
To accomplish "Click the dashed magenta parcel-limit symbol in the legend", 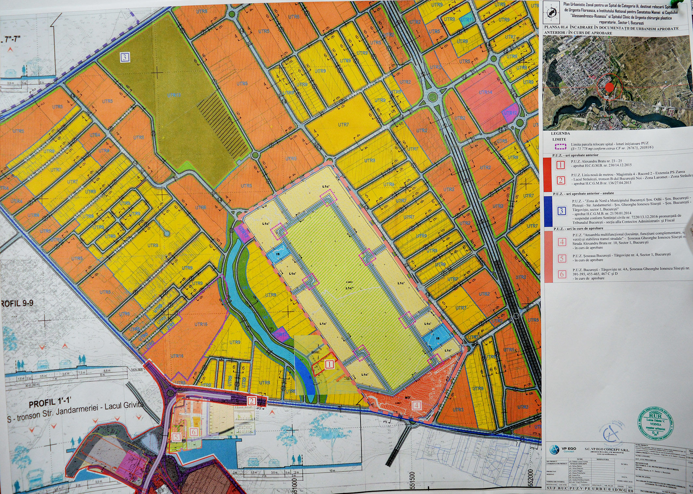I will [x=560, y=146].
